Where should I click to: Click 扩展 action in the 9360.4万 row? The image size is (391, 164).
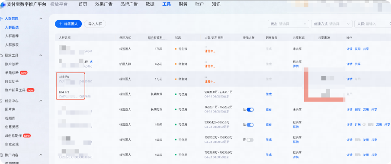pyautogui.click(x=358, y=124)
